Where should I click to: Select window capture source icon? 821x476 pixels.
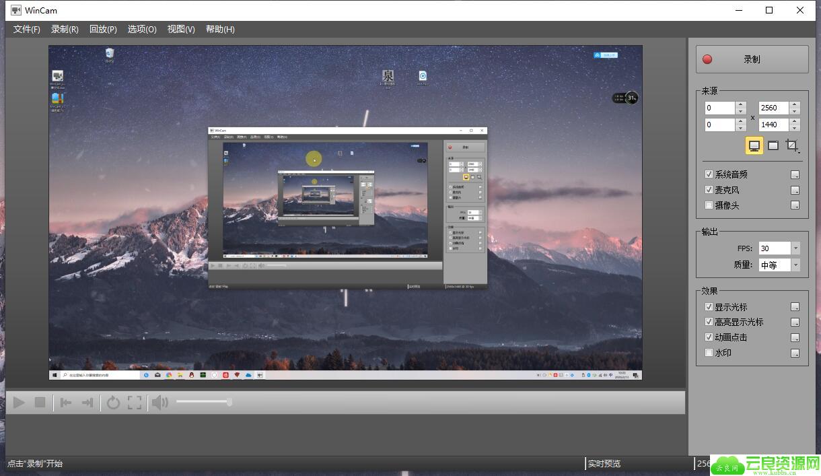[x=773, y=145]
